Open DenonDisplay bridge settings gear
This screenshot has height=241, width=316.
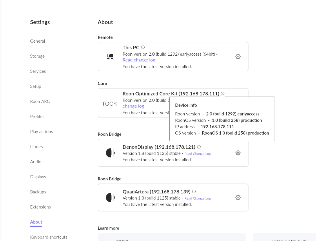[x=238, y=153]
